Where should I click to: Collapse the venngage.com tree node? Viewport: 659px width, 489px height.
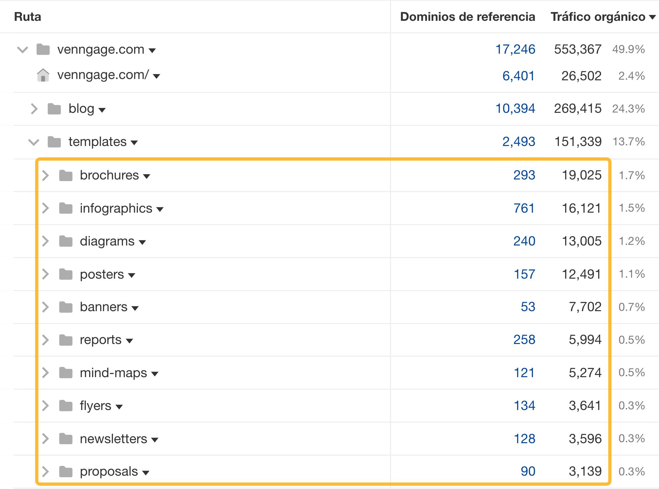[22, 49]
